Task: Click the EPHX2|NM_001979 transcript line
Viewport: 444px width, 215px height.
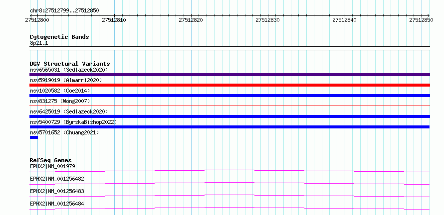Action: coord(229,171)
